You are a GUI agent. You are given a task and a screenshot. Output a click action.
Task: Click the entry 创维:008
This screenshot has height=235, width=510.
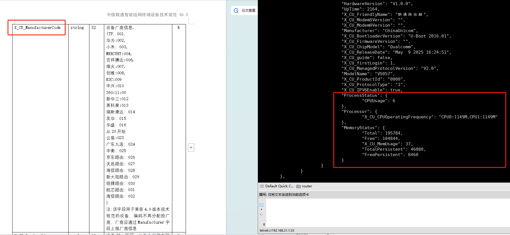click(116, 73)
